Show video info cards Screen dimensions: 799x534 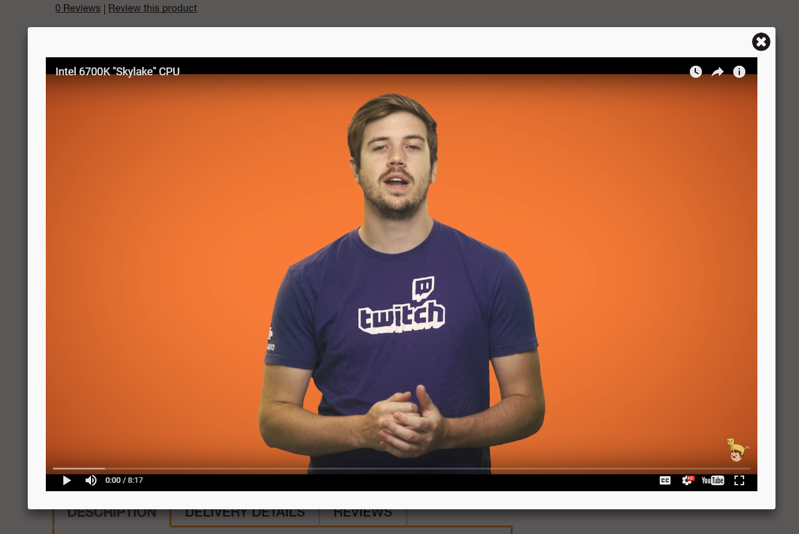[x=739, y=72]
